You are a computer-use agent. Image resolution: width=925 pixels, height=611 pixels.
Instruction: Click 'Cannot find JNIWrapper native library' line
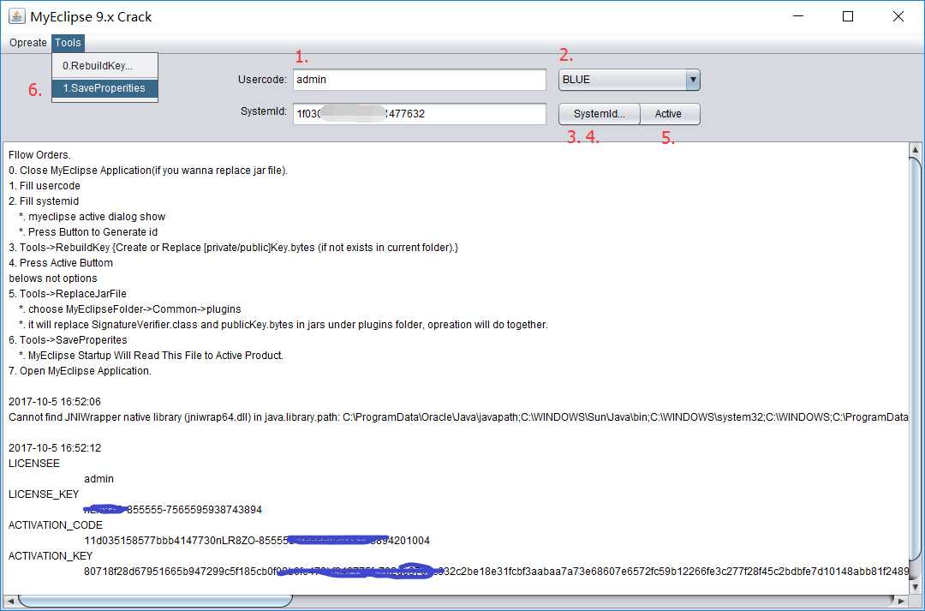point(458,417)
